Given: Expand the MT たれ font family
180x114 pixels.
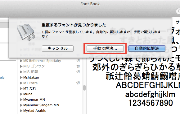Looking at the screenshot, I should pyautogui.click(x=21, y=88).
